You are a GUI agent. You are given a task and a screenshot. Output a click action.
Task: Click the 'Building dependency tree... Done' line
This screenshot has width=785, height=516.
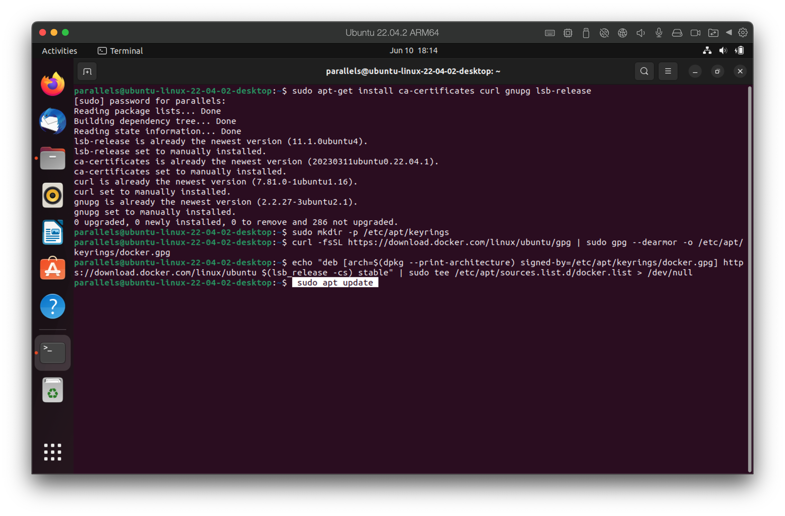pos(155,121)
